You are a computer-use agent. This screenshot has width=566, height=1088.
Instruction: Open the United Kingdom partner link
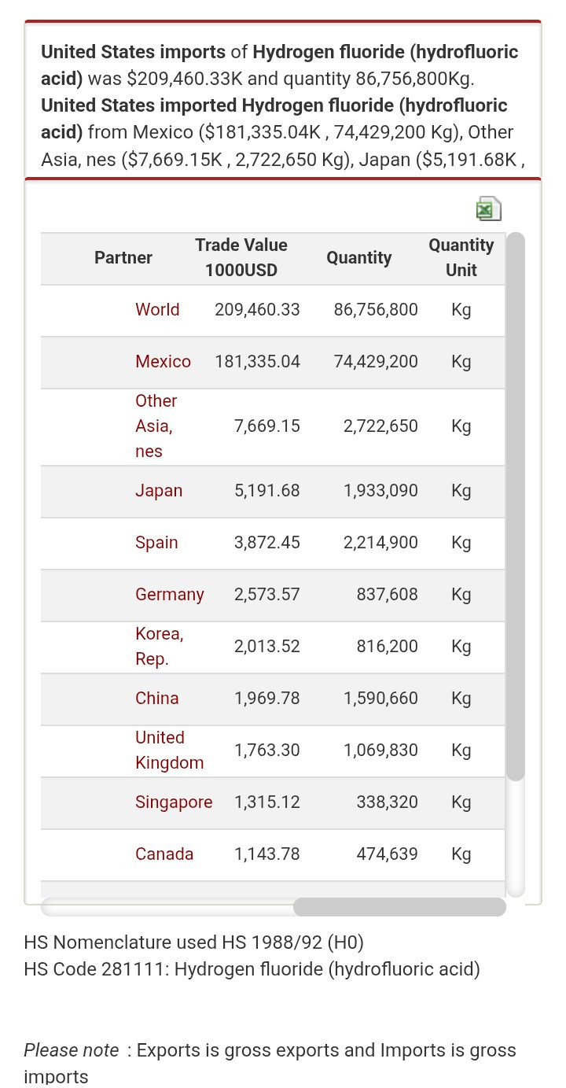point(170,750)
